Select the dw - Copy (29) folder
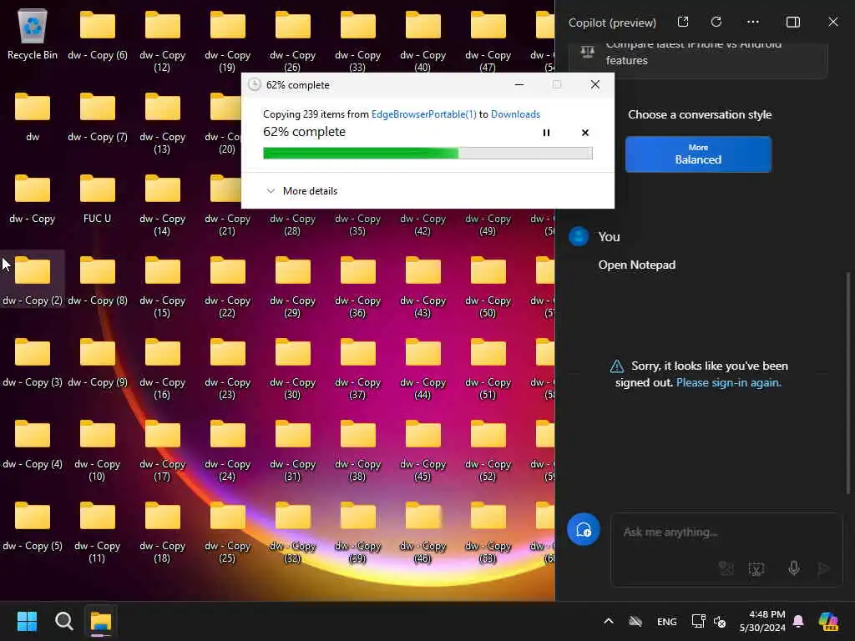This screenshot has height=641, width=855. click(292, 285)
